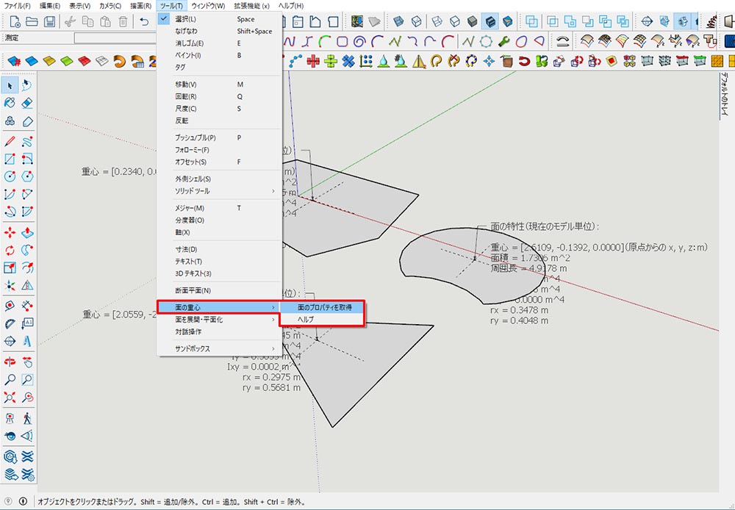Open the ファイル(F) menu
The height and width of the screenshot is (510, 735).
click(x=17, y=6)
